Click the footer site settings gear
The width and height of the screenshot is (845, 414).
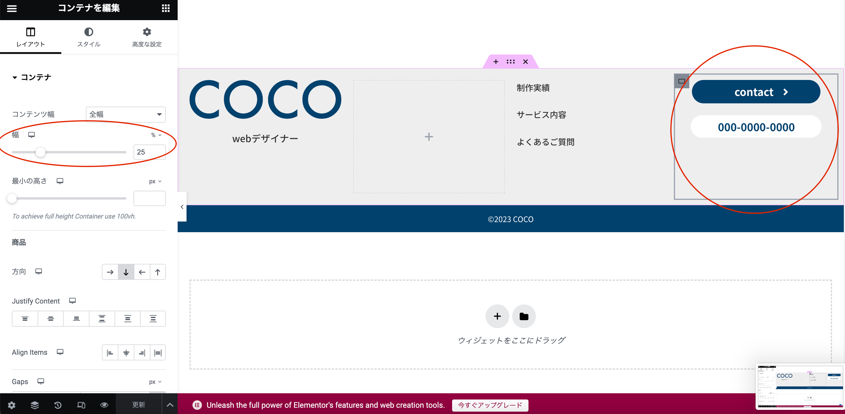coord(12,405)
